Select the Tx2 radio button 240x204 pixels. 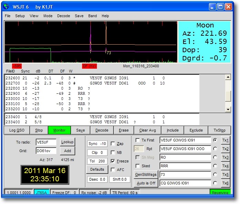(216, 149)
